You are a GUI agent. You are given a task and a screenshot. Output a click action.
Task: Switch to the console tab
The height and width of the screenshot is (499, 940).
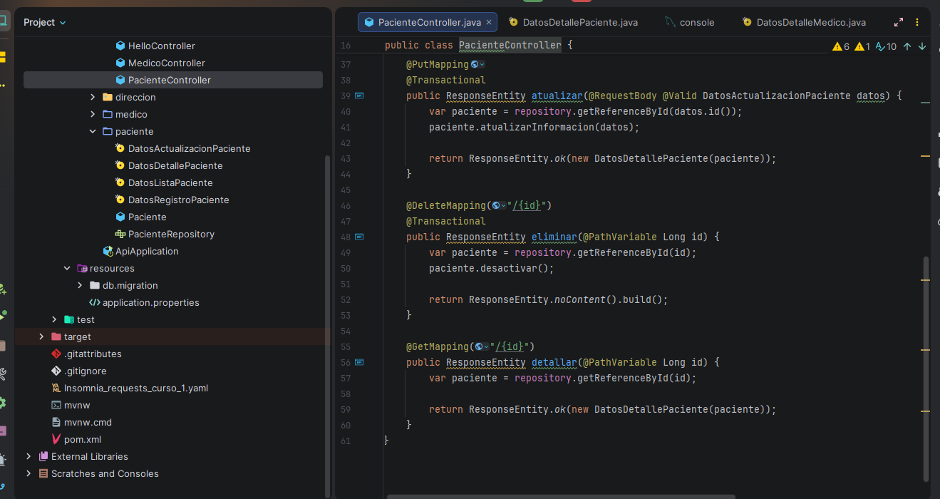(x=696, y=22)
